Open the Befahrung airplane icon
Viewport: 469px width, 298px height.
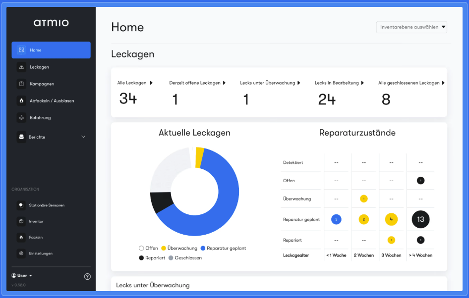[21, 118]
